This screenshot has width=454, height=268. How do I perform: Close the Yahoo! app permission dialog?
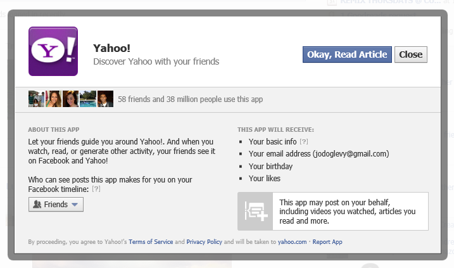point(410,54)
